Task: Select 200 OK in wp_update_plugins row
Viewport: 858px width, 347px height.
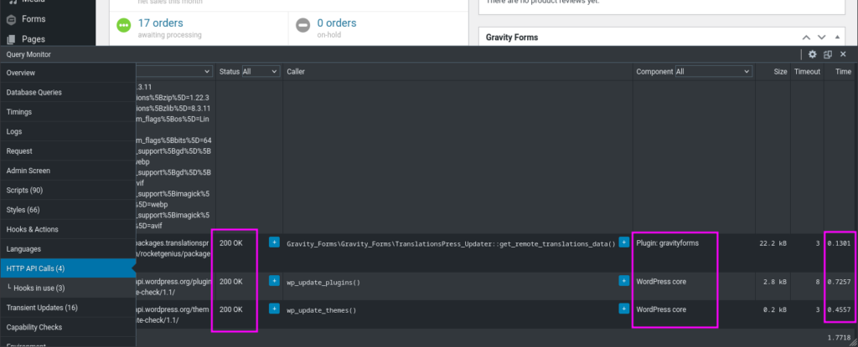Action: pyautogui.click(x=231, y=282)
